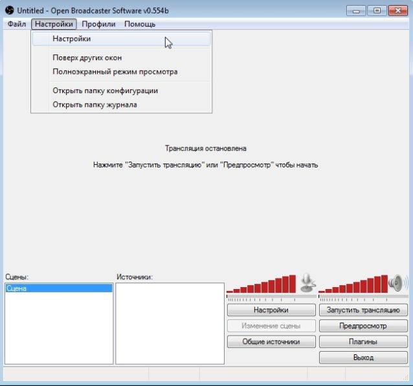Image resolution: width=413 pixels, height=386 pixels.
Task: Click the Плагины button
Action: (x=363, y=341)
